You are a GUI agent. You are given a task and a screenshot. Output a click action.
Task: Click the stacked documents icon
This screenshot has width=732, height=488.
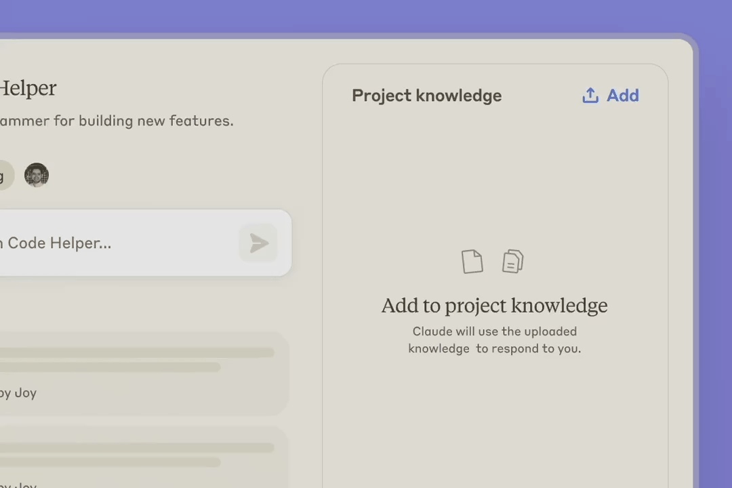512,261
